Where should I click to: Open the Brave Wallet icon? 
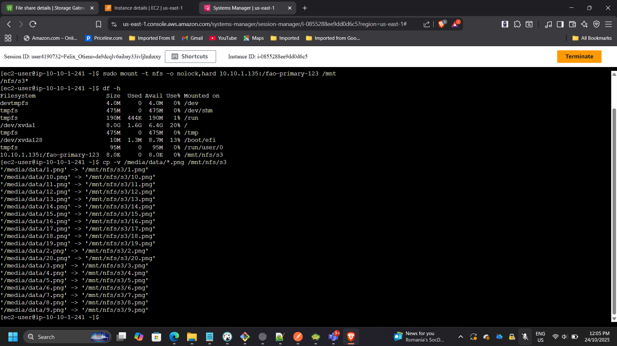pyautogui.click(x=572, y=24)
